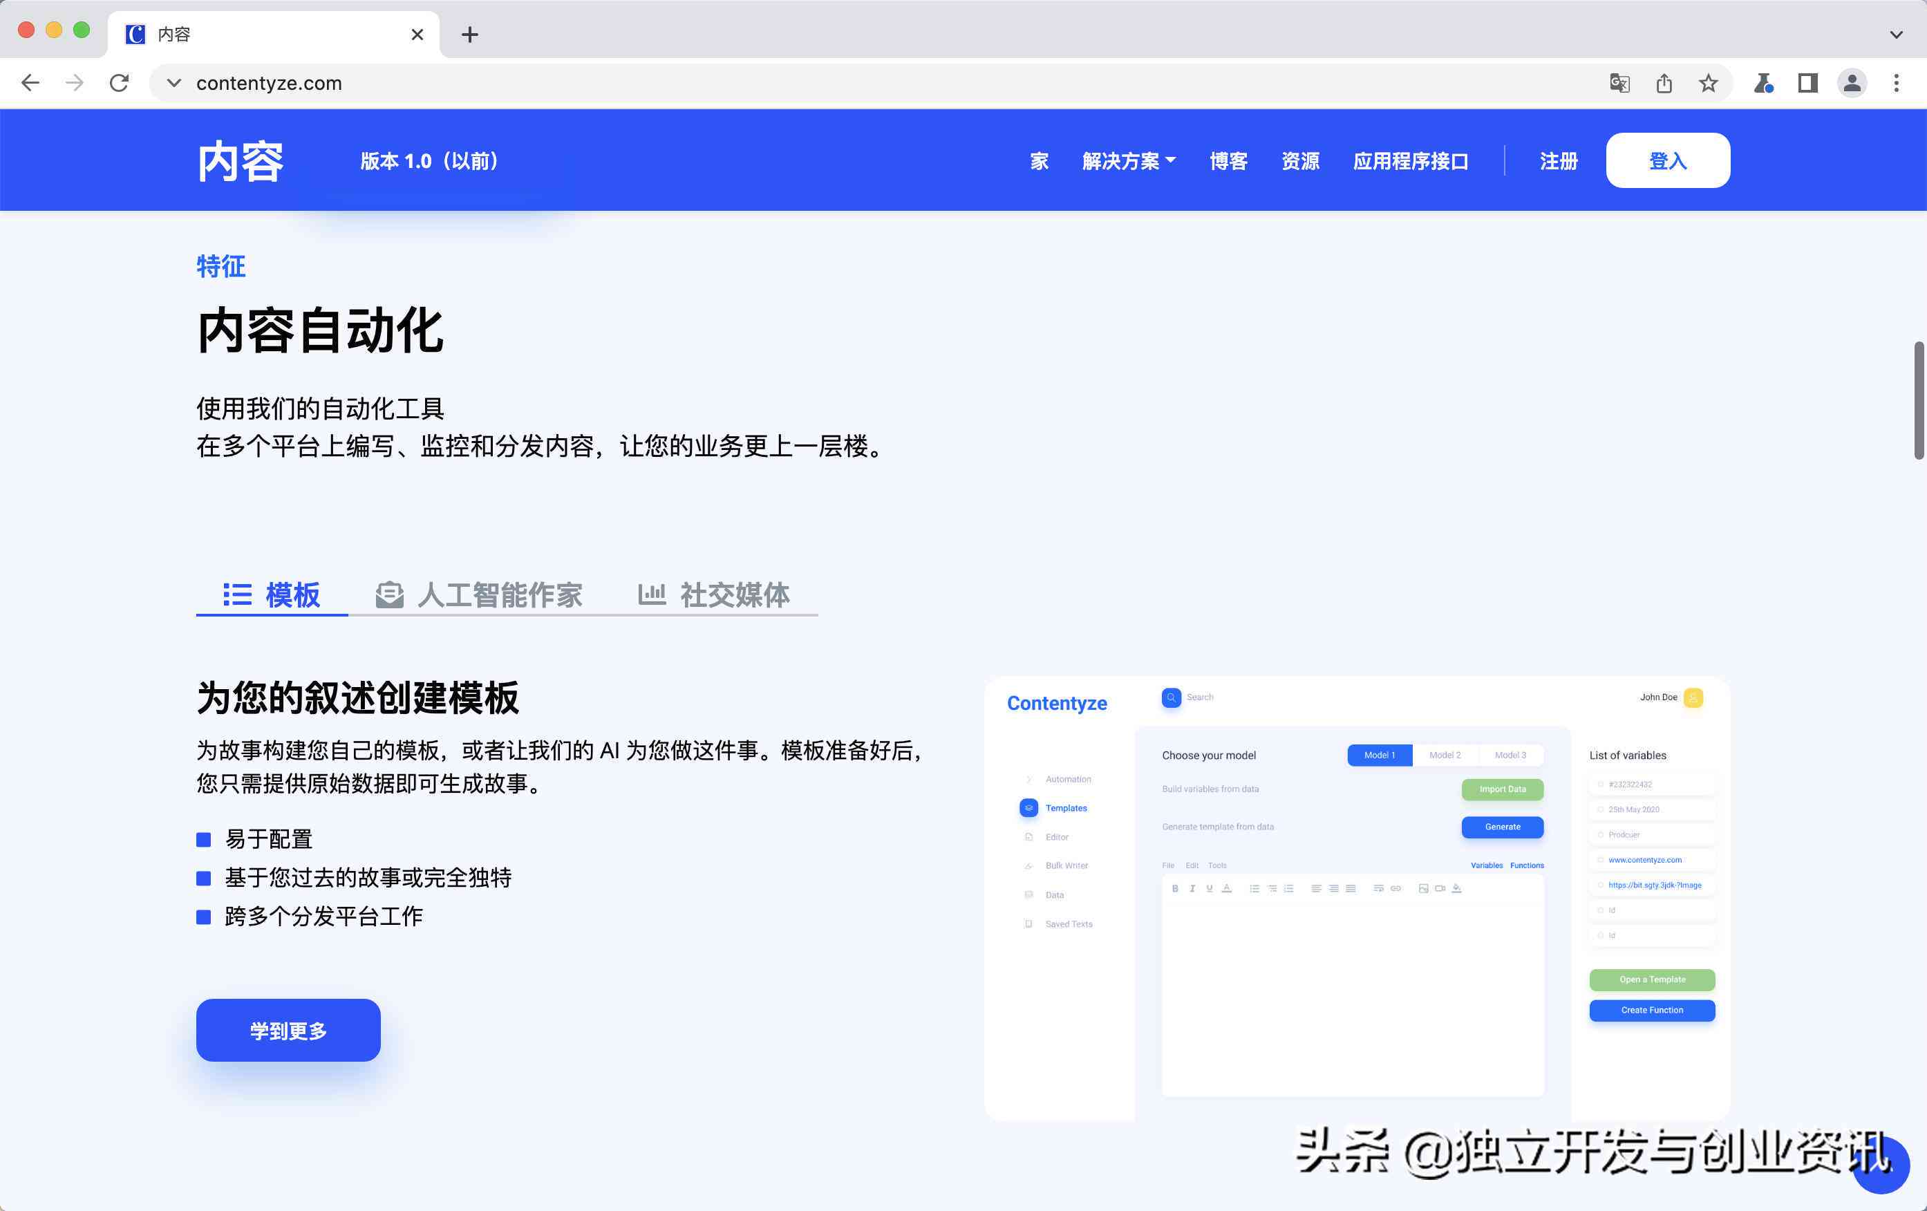Click the 内容 site logo
1927x1211 pixels.
(240, 161)
